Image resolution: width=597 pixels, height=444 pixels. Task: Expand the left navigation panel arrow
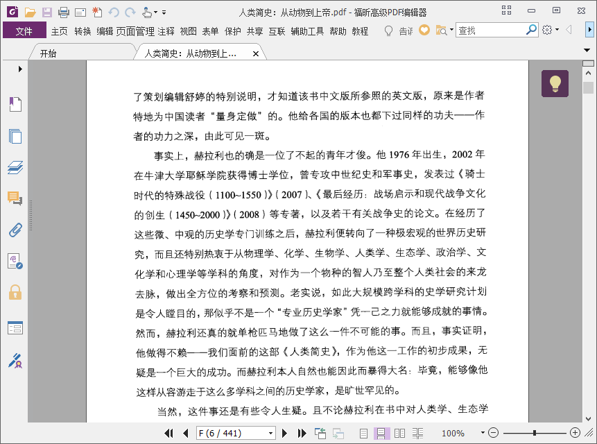pyautogui.click(x=20, y=69)
